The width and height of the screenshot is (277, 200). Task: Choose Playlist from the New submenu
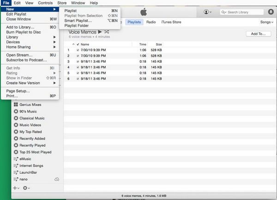(x=90, y=11)
